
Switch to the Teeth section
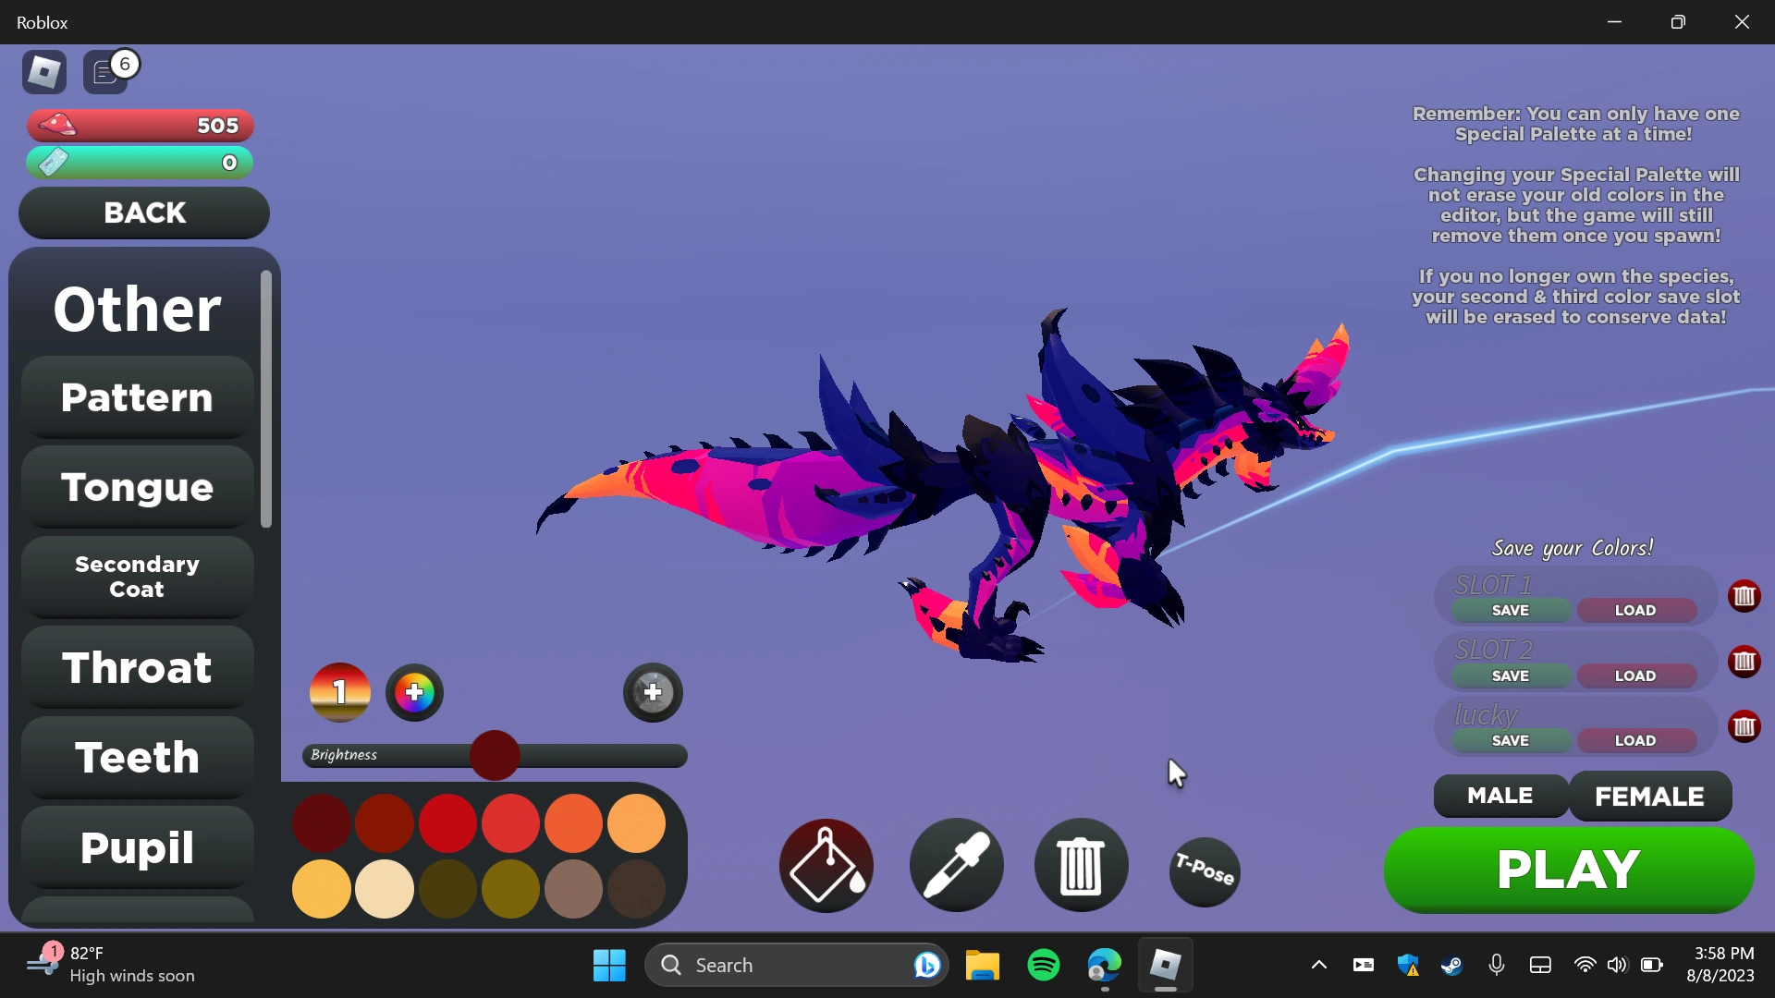pyautogui.click(x=136, y=757)
